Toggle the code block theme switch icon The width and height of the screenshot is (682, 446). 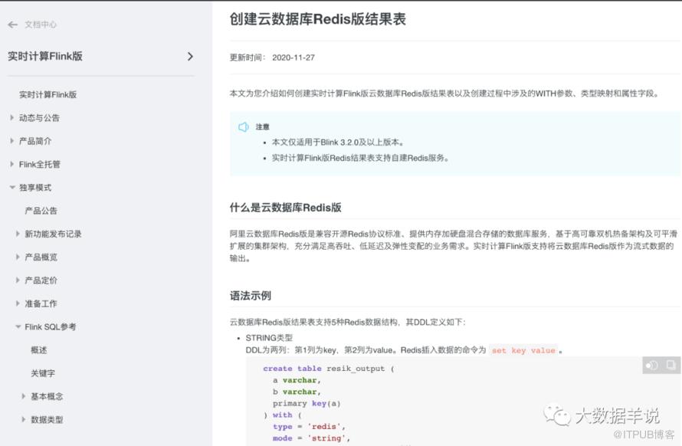pyautogui.click(x=651, y=365)
